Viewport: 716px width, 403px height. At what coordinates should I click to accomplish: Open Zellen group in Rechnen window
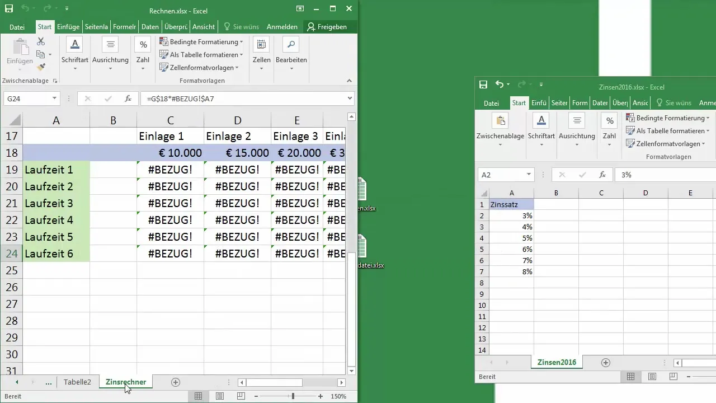[x=261, y=54]
